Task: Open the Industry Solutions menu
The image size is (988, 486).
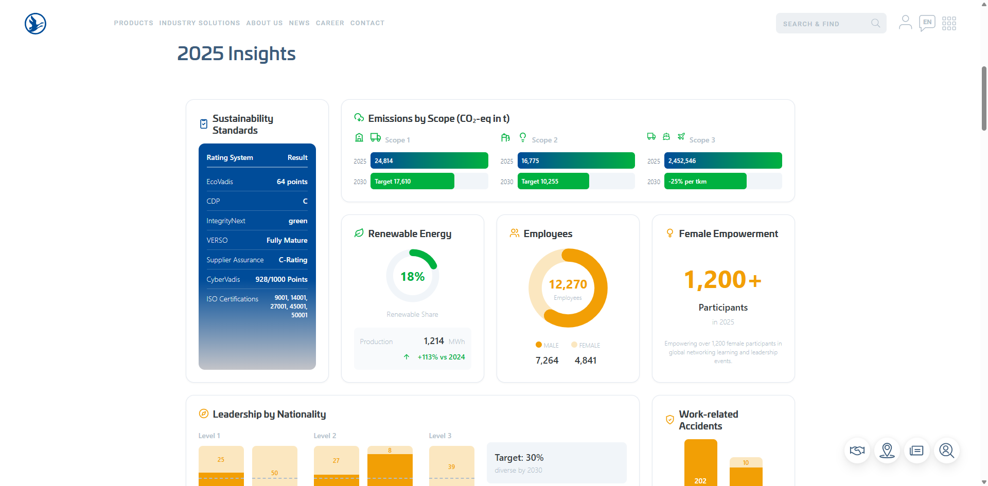Action: tap(200, 23)
